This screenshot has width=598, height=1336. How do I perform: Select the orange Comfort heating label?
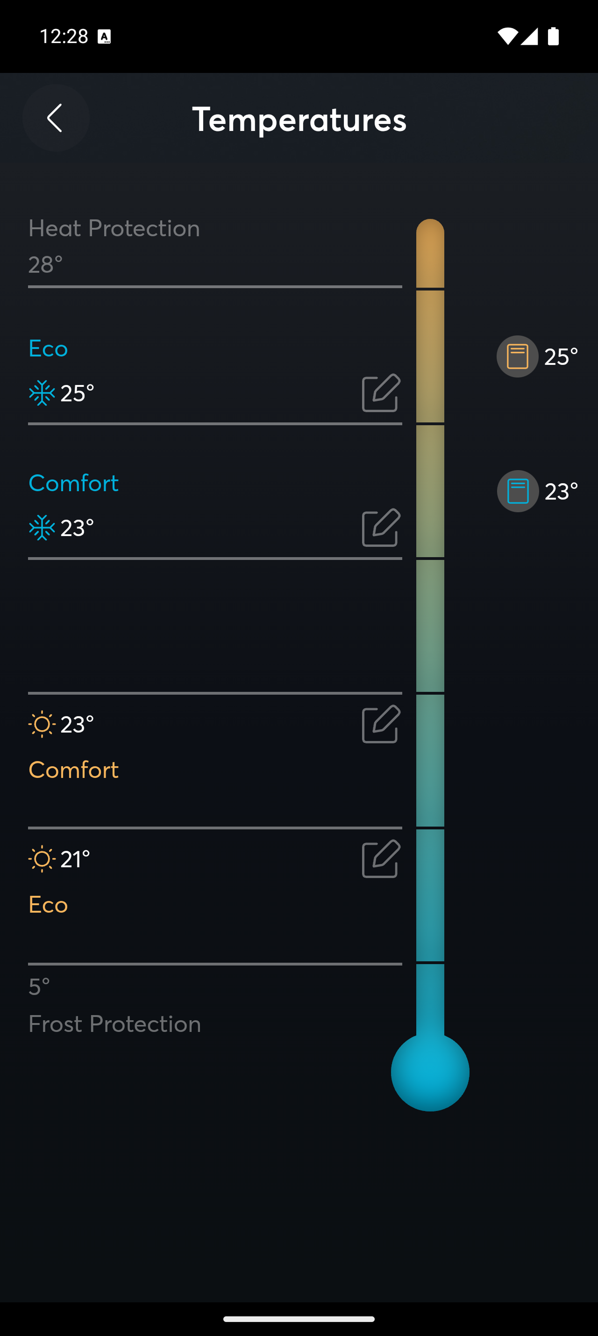point(73,770)
